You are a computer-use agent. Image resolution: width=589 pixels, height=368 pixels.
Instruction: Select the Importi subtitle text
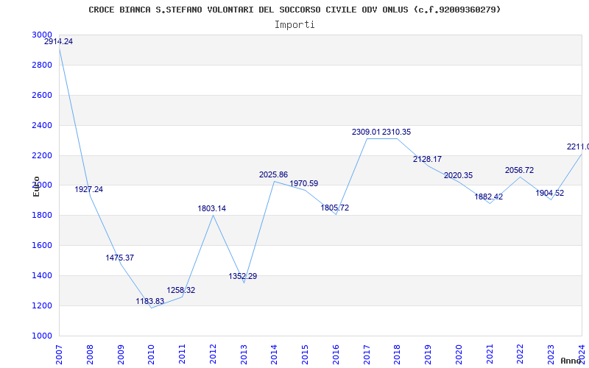(294, 25)
